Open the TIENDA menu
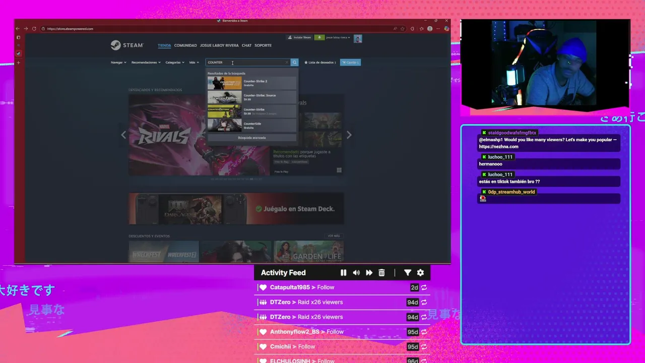Image resolution: width=645 pixels, height=363 pixels. click(164, 45)
